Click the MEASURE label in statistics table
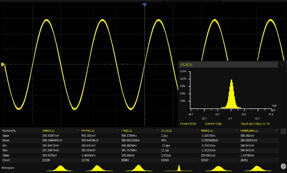Image resolution: width=287 pixels, height=173 pixels. click(x=9, y=130)
